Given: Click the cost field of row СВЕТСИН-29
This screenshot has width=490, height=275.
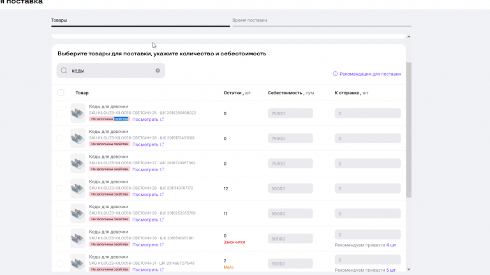Looking at the screenshot, I should pos(290,214).
